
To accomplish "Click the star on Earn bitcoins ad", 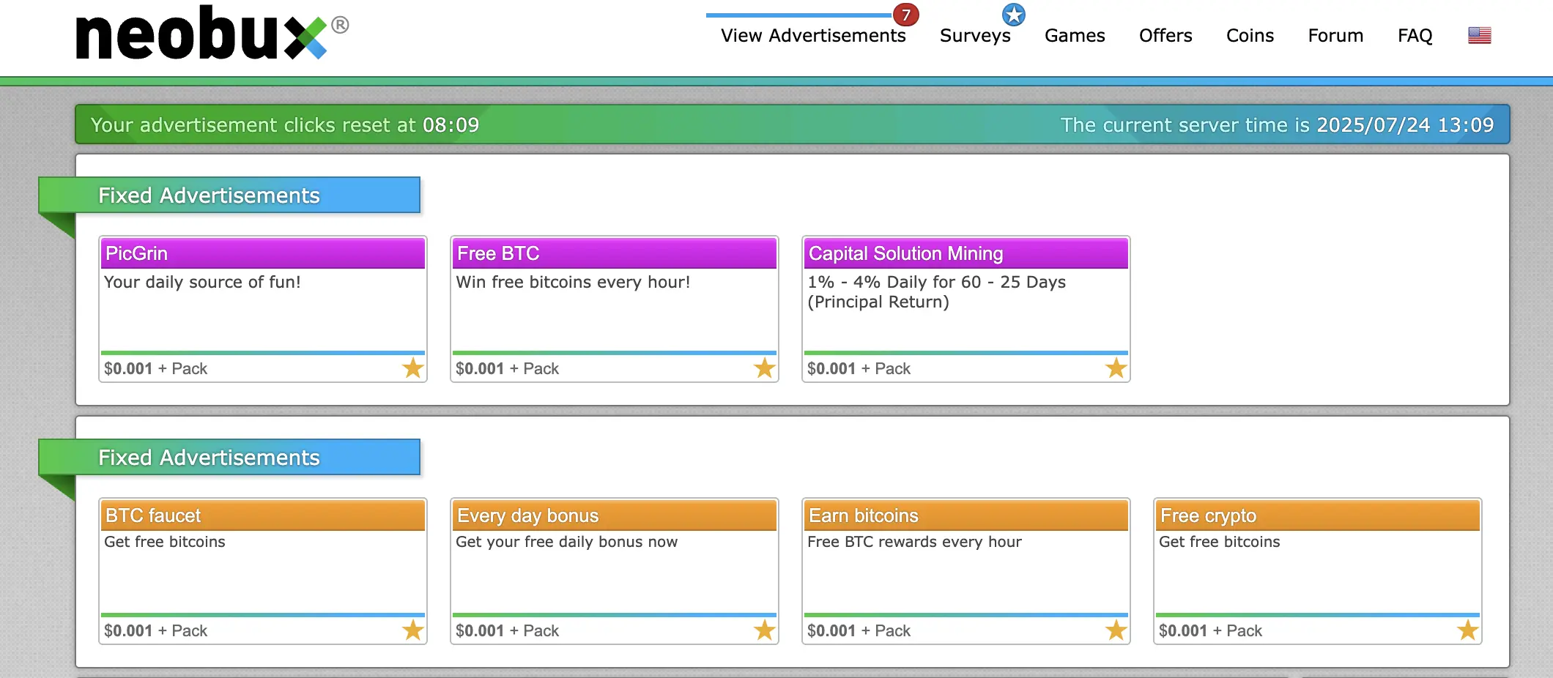I will click(x=1116, y=630).
